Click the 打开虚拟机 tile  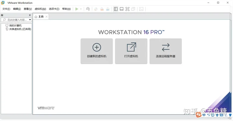pos(131,51)
